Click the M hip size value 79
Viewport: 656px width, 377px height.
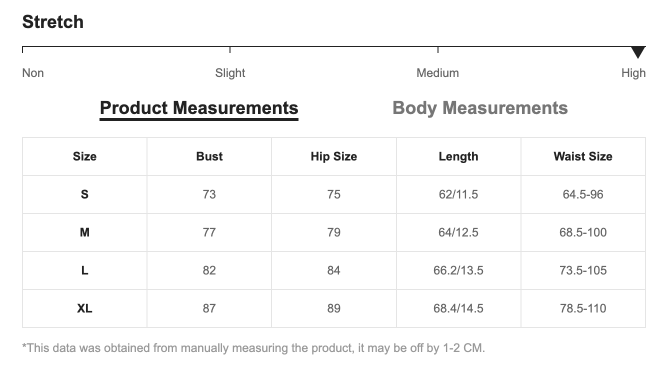click(x=333, y=232)
